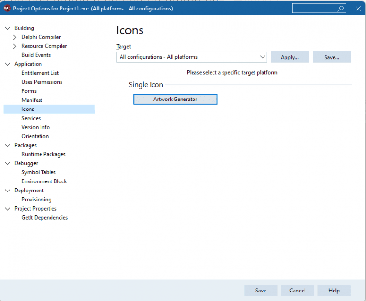Click the Icons page heading
This screenshot has height=301, width=366.
tap(130, 30)
